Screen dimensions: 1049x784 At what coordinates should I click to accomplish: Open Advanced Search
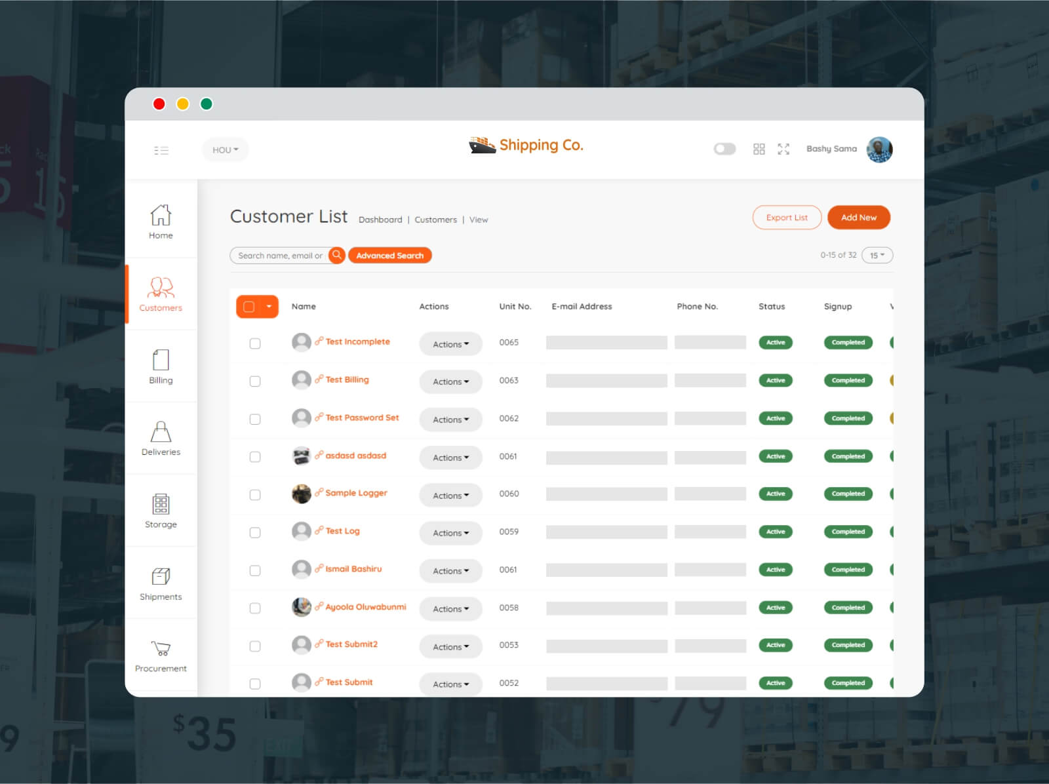[x=390, y=255]
